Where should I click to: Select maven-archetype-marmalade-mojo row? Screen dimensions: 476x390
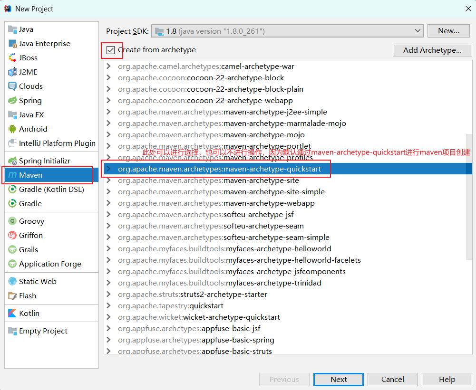tap(288, 124)
